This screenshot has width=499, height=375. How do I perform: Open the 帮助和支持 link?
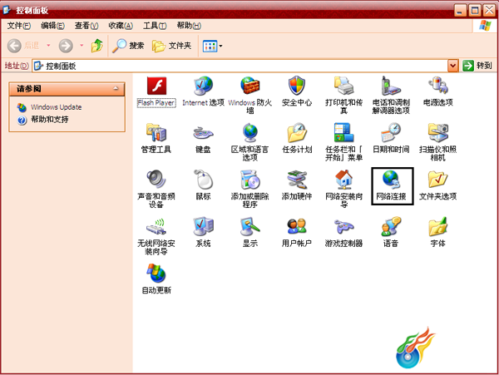tap(50, 120)
